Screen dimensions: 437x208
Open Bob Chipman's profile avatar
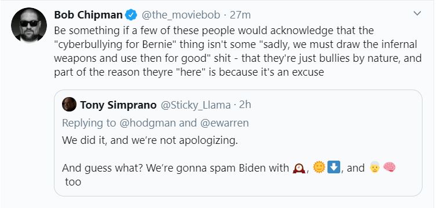[x=29, y=25]
